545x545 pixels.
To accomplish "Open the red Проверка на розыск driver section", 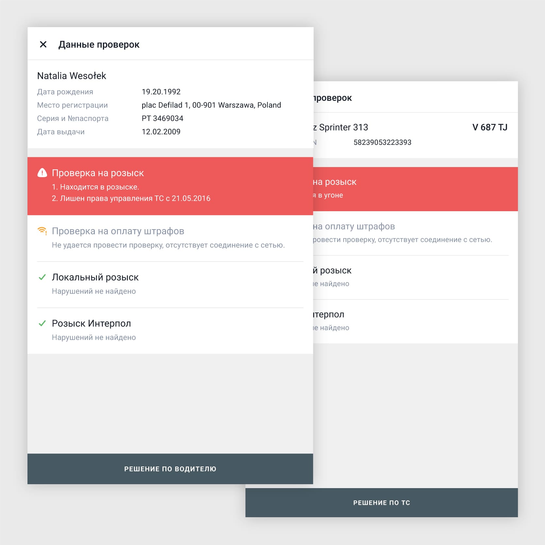I will pos(170,186).
